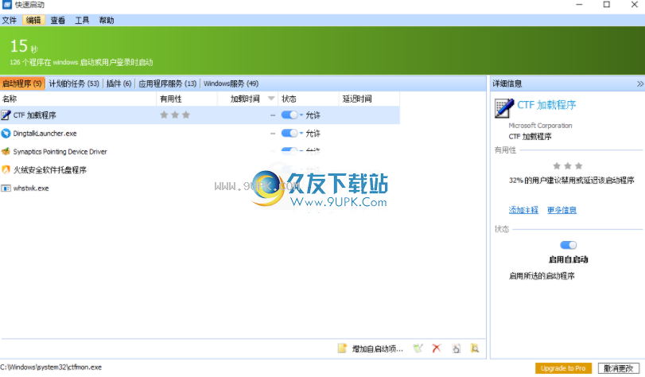Click the 启用所选的启动程序 description text
The width and height of the screenshot is (645, 377).
(542, 276)
